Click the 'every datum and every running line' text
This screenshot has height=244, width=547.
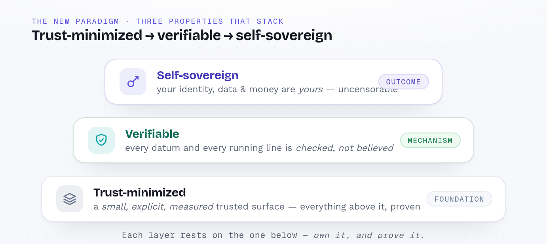pos(209,148)
